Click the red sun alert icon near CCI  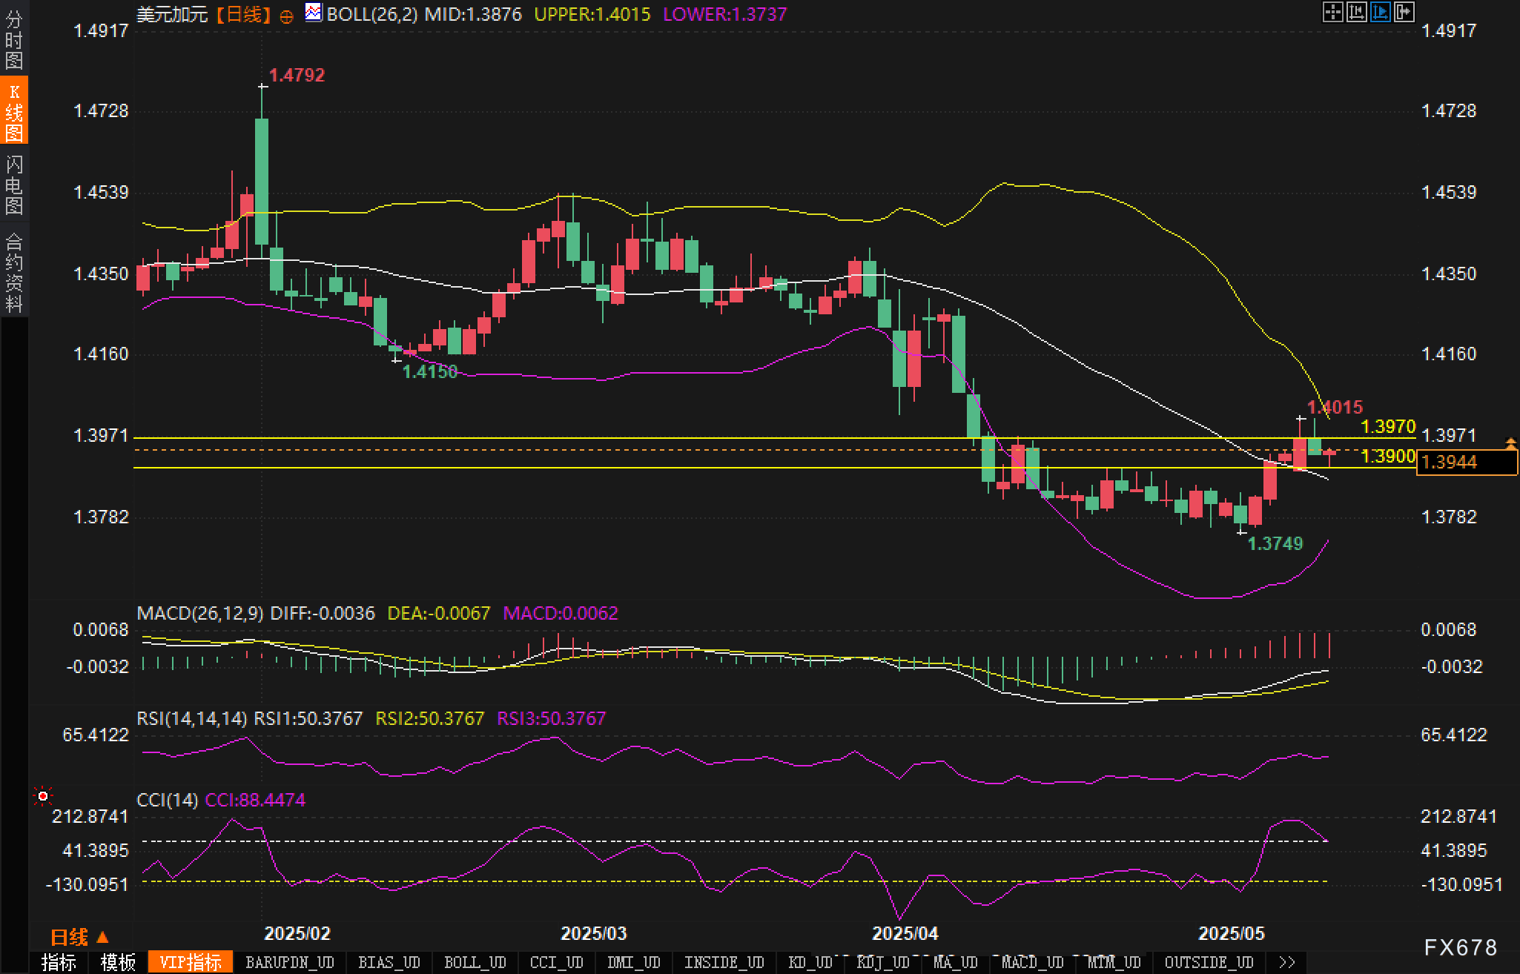point(43,795)
